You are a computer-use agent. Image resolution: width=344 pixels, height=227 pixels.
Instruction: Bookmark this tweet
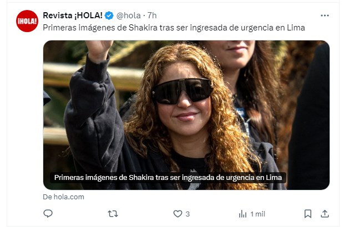click(308, 214)
